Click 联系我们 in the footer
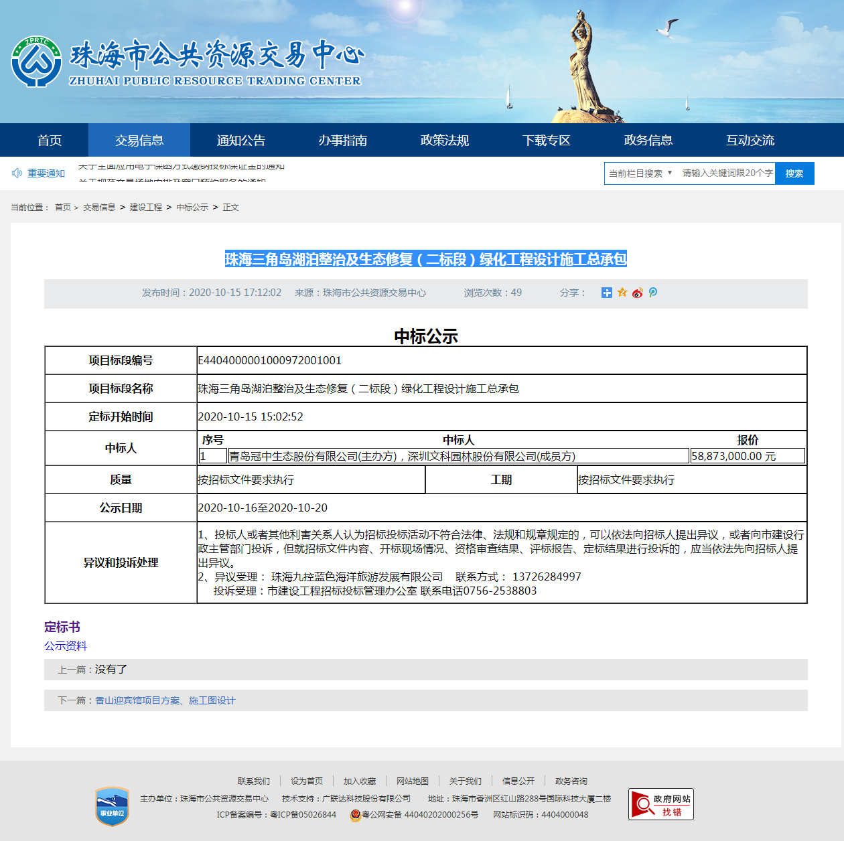 [254, 781]
